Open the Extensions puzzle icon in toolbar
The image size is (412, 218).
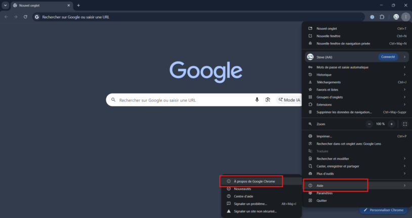click(382, 17)
